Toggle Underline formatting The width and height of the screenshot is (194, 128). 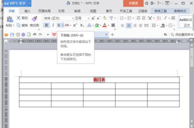click(59, 25)
